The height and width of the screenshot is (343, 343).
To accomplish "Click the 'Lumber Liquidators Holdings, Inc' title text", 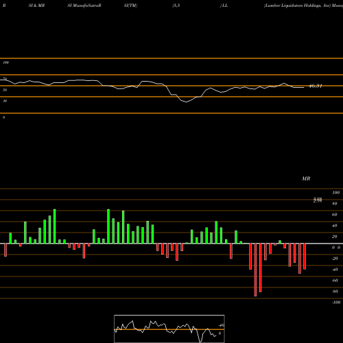I will pyautogui.click(x=298, y=5).
